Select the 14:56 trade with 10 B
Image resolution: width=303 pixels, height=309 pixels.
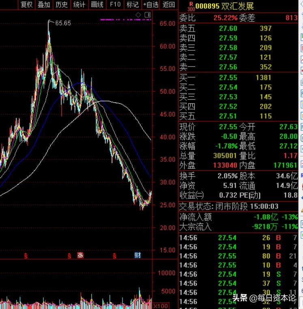pos(238,265)
